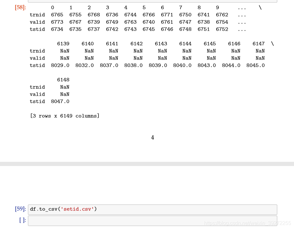
Task: Select column header 6139
Action: [x=63, y=44]
